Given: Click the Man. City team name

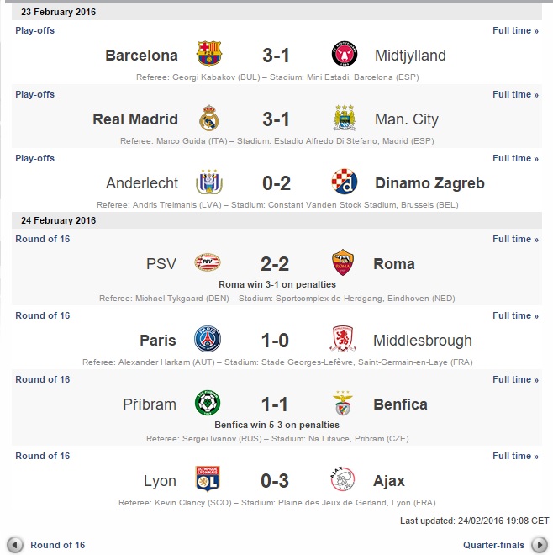Looking at the screenshot, I should pos(407,119).
